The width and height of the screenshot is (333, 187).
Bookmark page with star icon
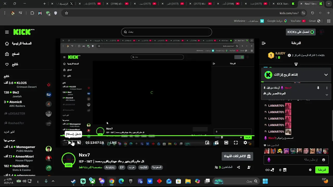pos(66,13)
